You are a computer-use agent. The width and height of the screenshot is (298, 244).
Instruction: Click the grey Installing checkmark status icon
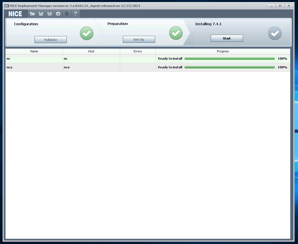pyautogui.click(x=275, y=33)
